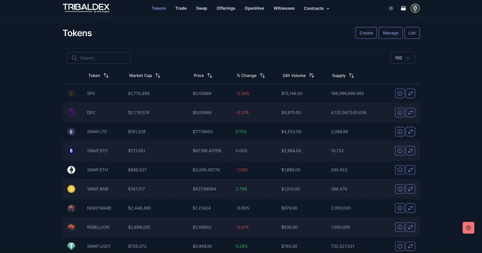This screenshot has height=253, width=482.
Task: Click the REBELLION token name
Action: point(98,227)
